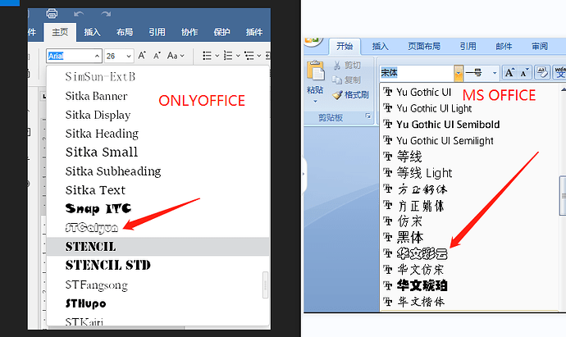This screenshot has height=337, width=566.
Task: Click the print icon in ONLYOFFICE
Action: (52, 14)
